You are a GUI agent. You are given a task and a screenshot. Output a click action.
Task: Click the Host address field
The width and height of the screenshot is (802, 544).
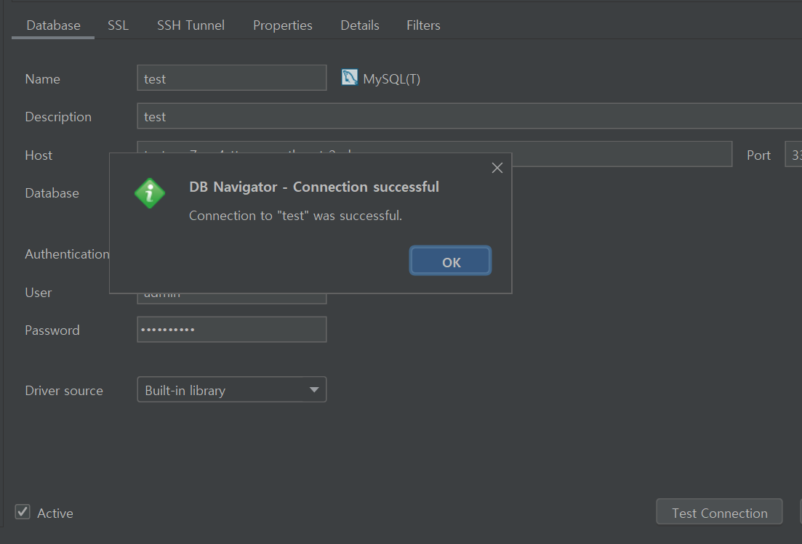(x=622, y=154)
